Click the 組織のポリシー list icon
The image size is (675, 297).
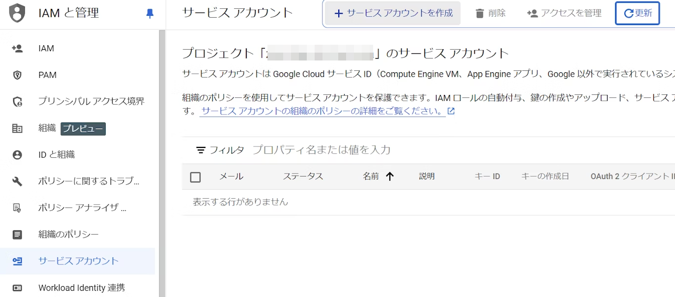click(x=17, y=235)
